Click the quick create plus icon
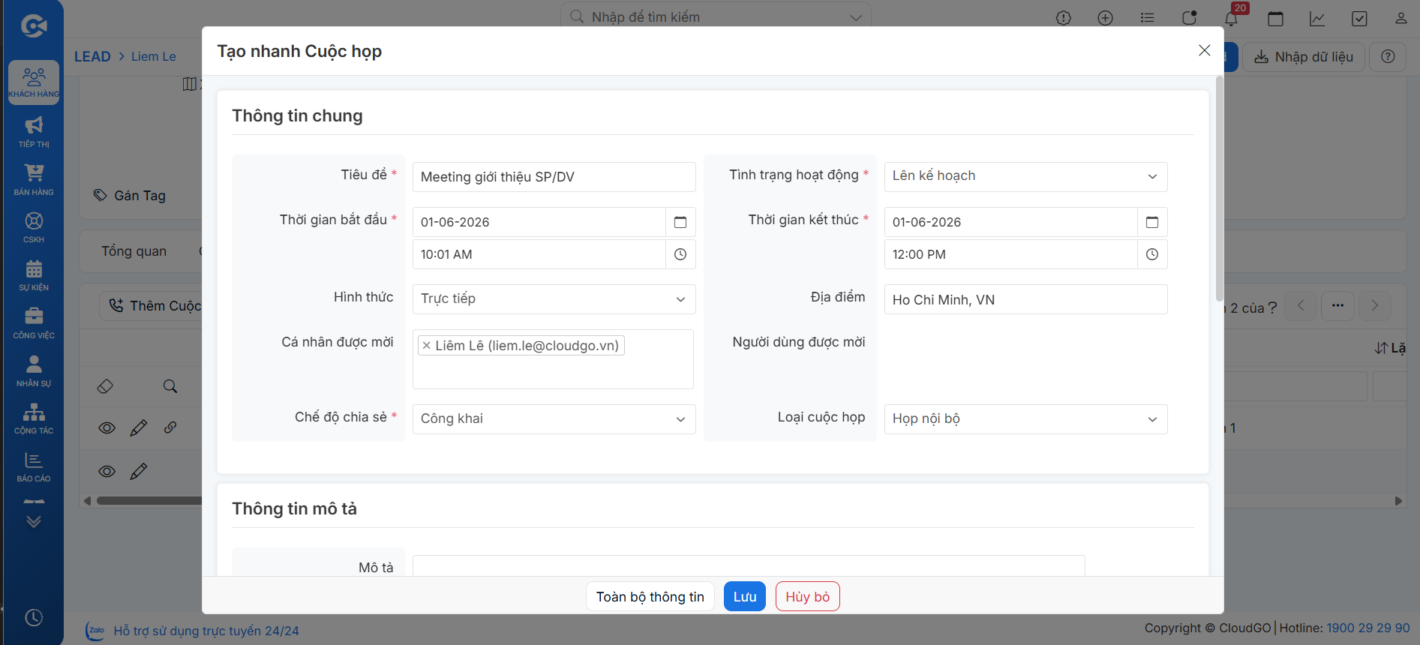This screenshot has height=645, width=1420. (1105, 18)
